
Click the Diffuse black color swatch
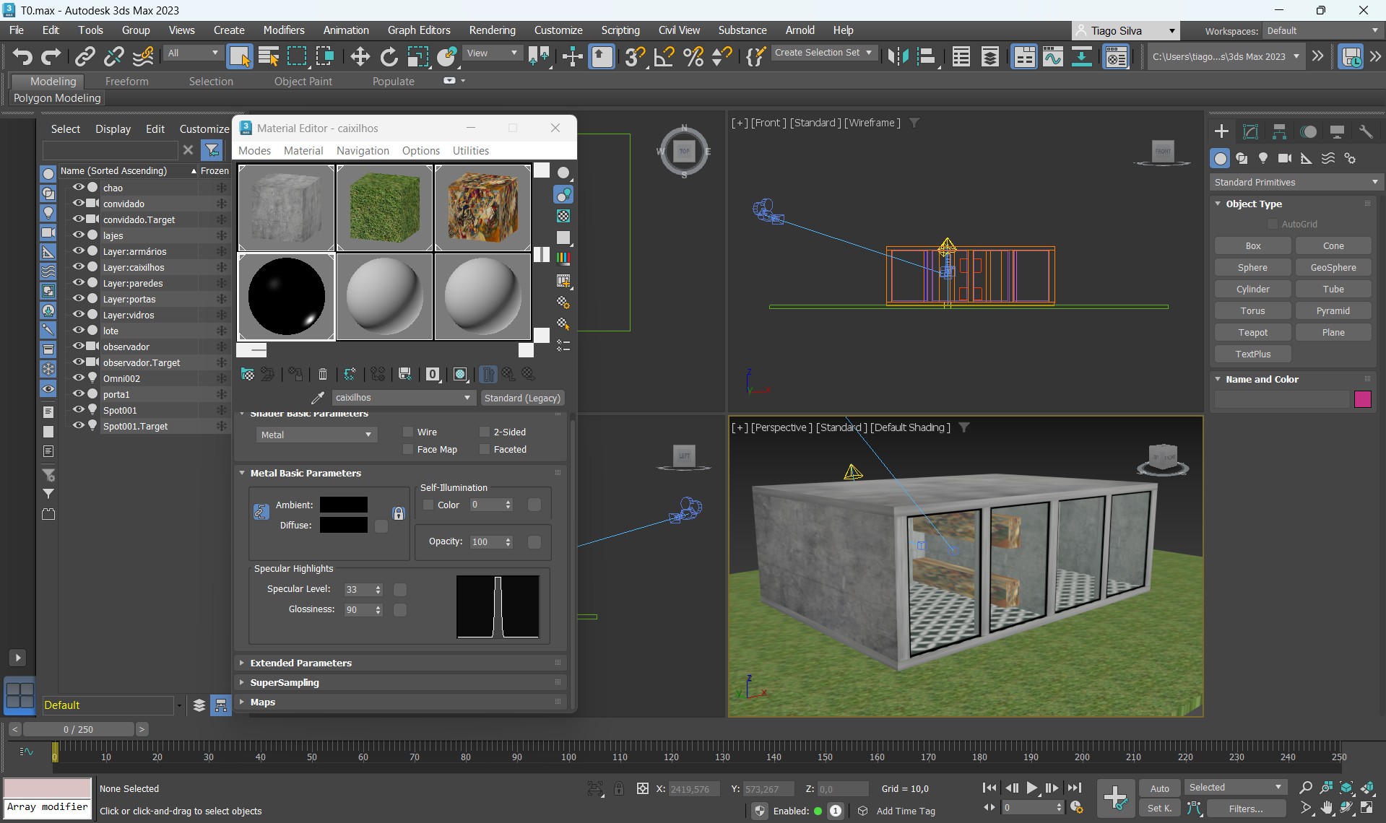343,525
